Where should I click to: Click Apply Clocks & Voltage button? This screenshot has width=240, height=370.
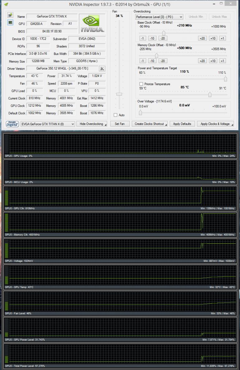coord(215,124)
